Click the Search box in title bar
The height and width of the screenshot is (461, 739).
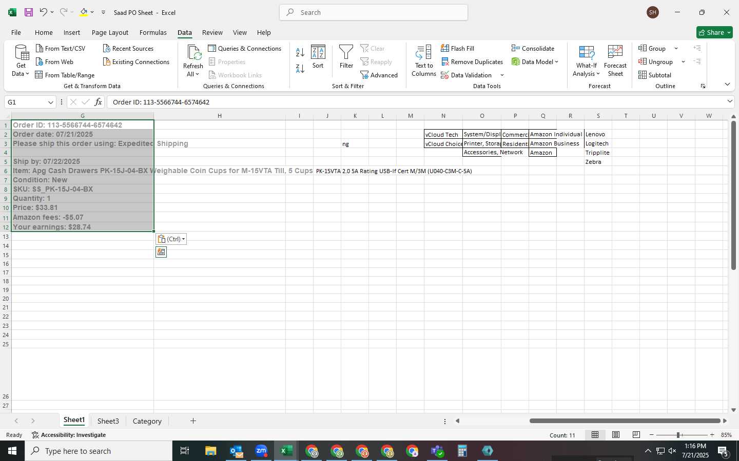374,12
